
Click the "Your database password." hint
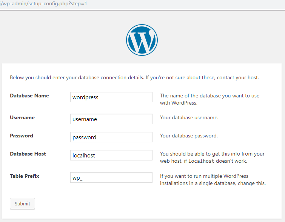point(189,136)
